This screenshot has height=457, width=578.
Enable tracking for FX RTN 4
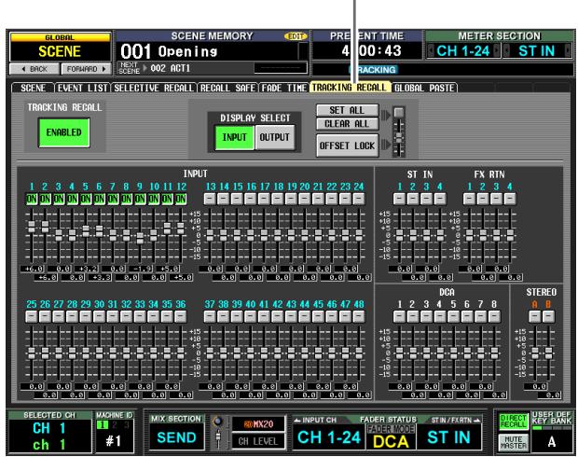click(x=510, y=199)
